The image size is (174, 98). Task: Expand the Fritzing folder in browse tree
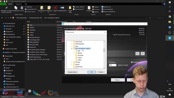tap(72, 62)
